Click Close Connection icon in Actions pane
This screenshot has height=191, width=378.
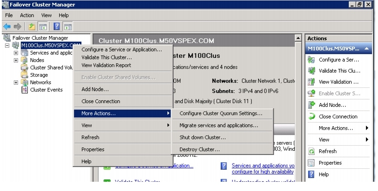point(311,117)
